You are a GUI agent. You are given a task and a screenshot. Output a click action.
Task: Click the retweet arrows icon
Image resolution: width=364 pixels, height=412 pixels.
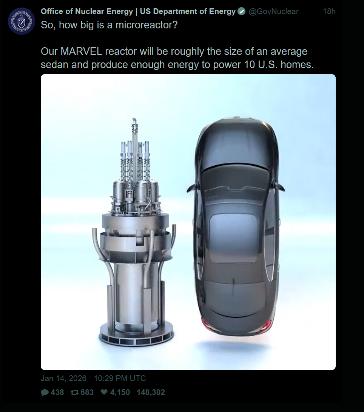[x=74, y=393]
